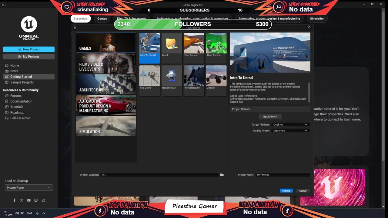Click the pink Unreal logo thumbnail card
Screen dimensions: 388x218
333,187
